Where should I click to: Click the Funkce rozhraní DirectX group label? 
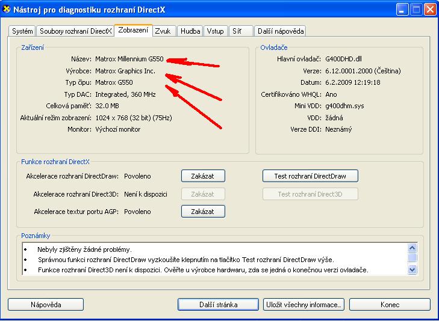pos(55,162)
